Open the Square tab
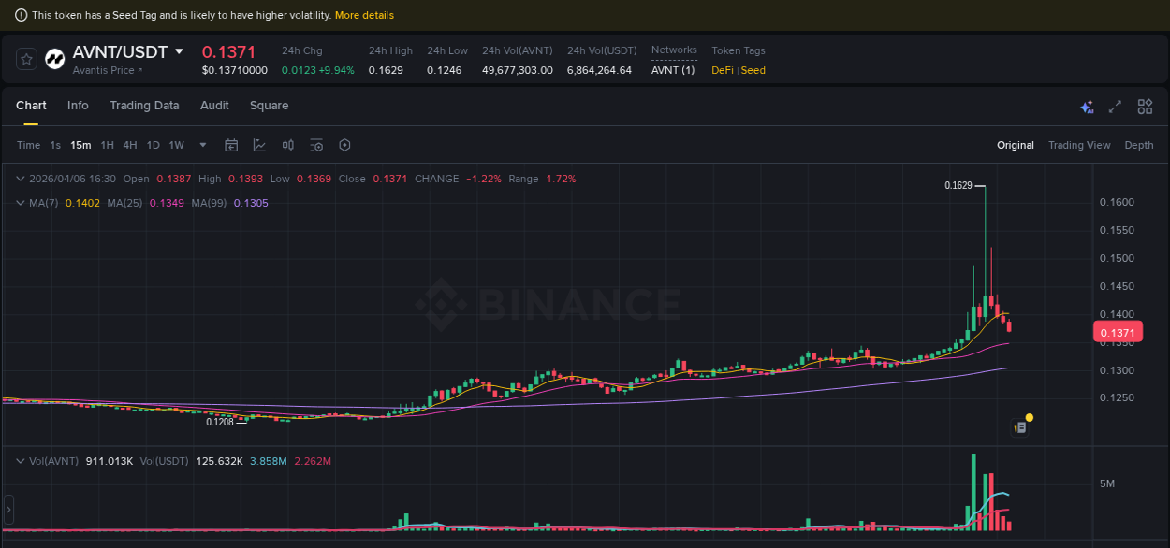 (269, 106)
